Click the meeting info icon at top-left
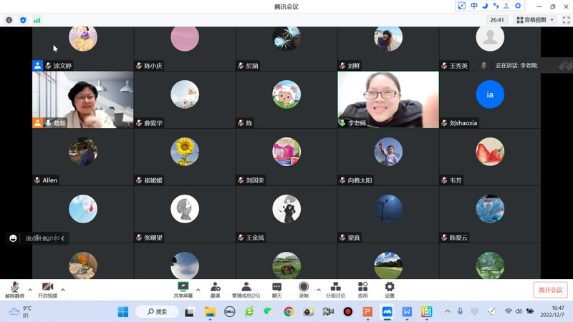This screenshot has width=573, height=322. (9, 20)
